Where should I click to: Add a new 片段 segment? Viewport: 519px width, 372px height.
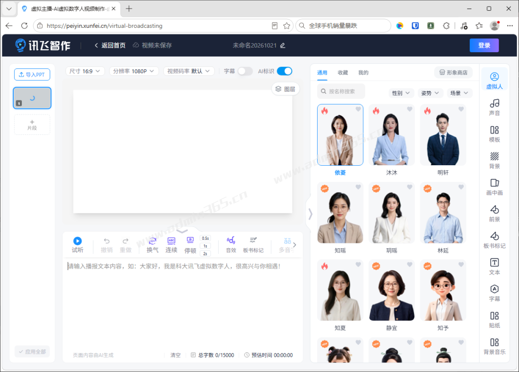32,125
